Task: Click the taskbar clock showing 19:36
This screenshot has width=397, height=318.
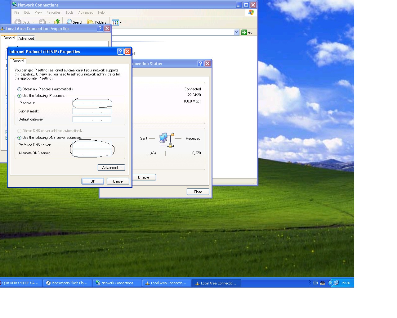Action: (346, 283)
